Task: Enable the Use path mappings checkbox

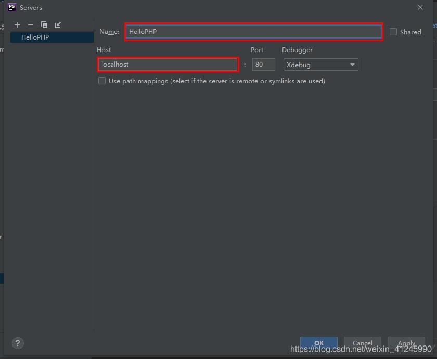Action: pos(102,81)
